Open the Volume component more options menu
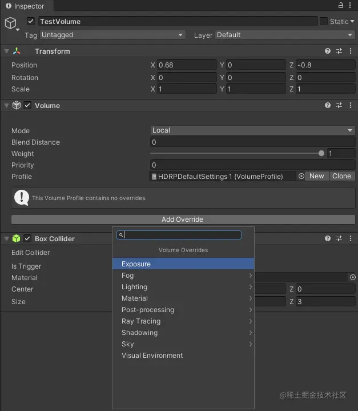This screenshot has width=358, height=411. tap(351, 105)
